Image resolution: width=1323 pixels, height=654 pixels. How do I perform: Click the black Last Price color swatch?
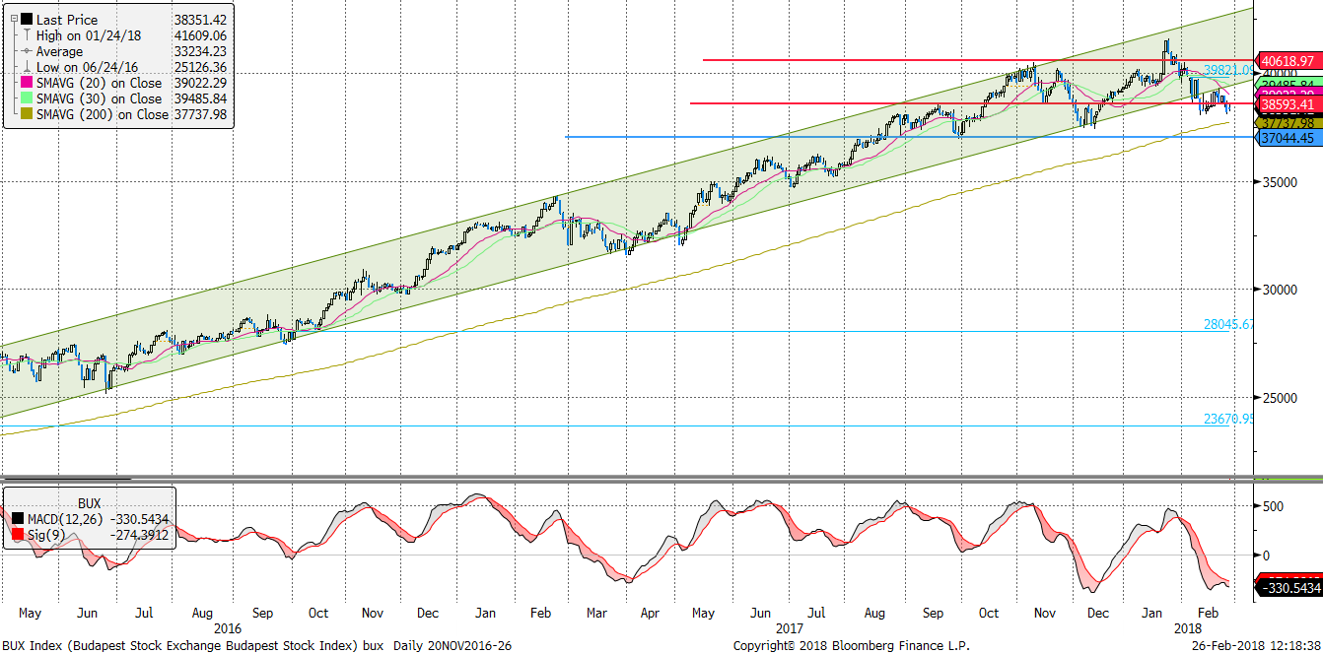click(26, 20)
